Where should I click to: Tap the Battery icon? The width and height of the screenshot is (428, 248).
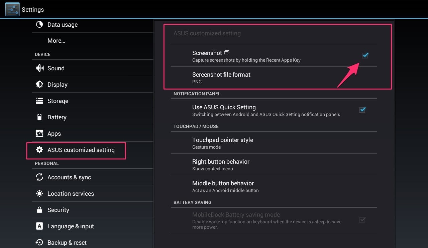(x=39, y=117)
